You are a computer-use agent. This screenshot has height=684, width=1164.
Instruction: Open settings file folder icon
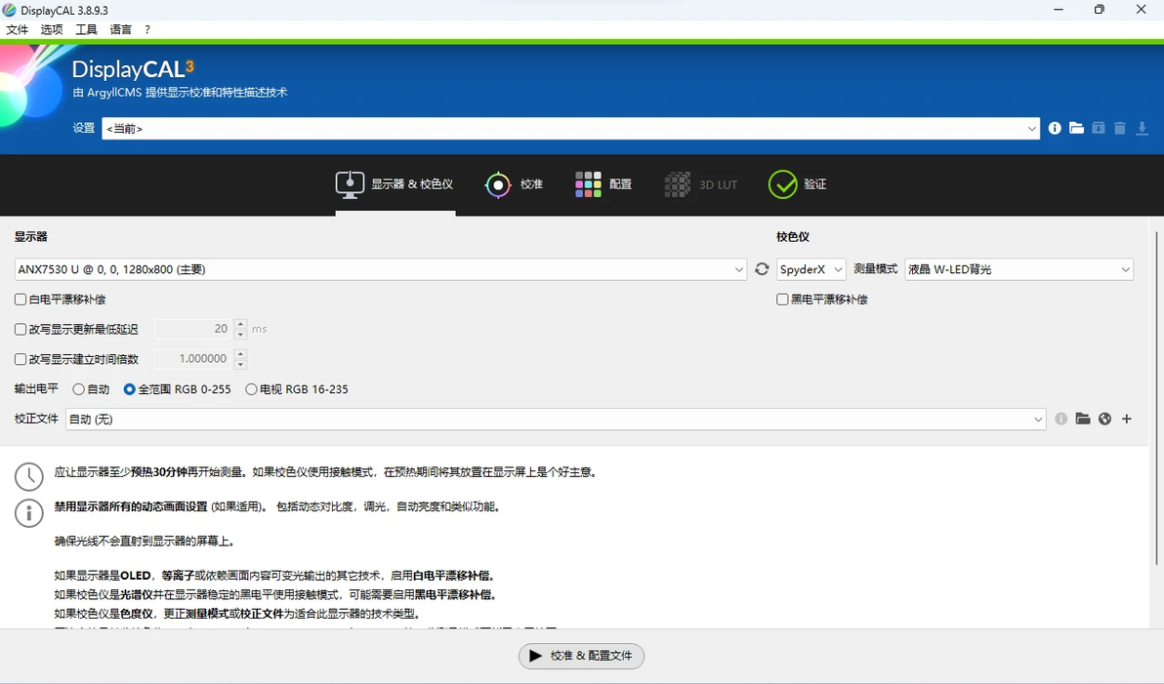point(1076,129)
